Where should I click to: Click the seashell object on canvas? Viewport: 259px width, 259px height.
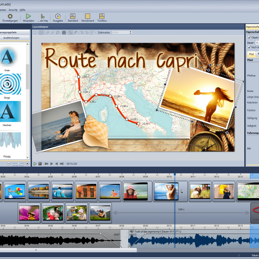(95, 132)
